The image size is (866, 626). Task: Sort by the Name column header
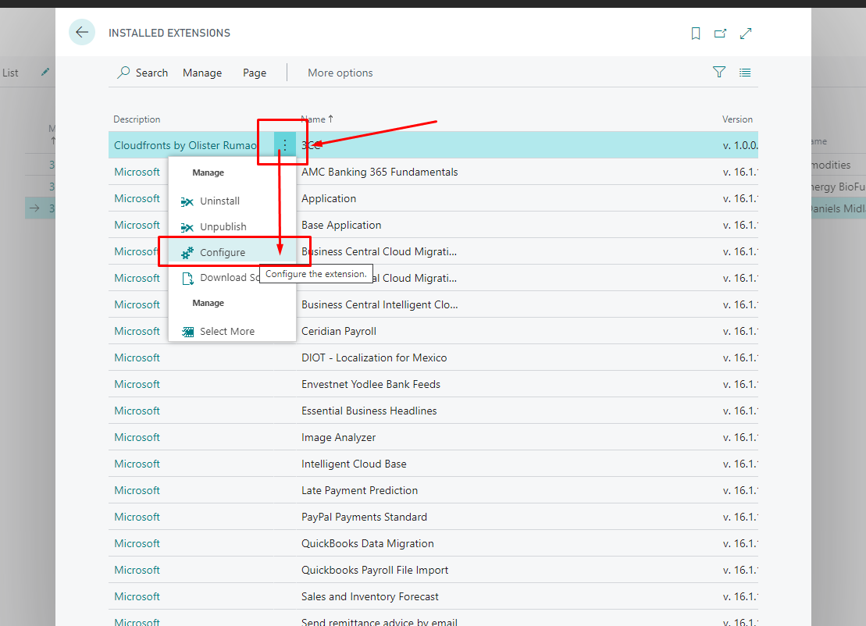click(317, 119)
